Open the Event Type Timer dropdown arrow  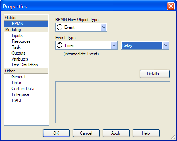(x=114, y=45)
